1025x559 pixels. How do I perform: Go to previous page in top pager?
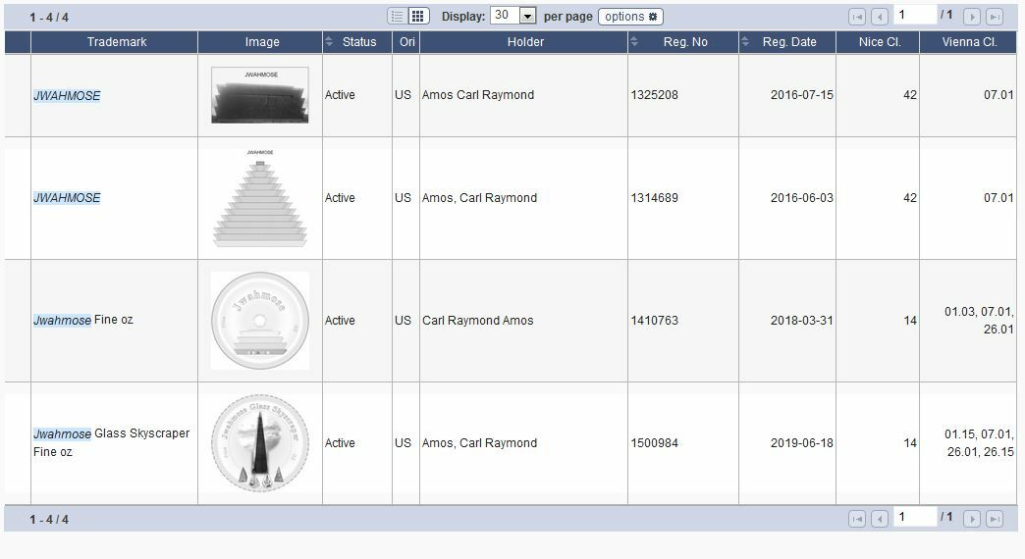click(x=880, y=17)
